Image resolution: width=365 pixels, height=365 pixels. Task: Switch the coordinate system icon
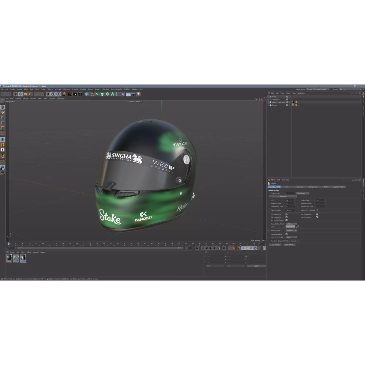(x=64, y=94)
